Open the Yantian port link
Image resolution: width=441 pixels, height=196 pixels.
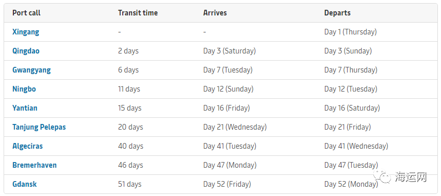pyautogui.click(x=25, y=108)
